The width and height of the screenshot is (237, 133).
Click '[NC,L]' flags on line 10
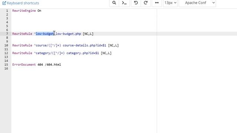pos(113,45)
